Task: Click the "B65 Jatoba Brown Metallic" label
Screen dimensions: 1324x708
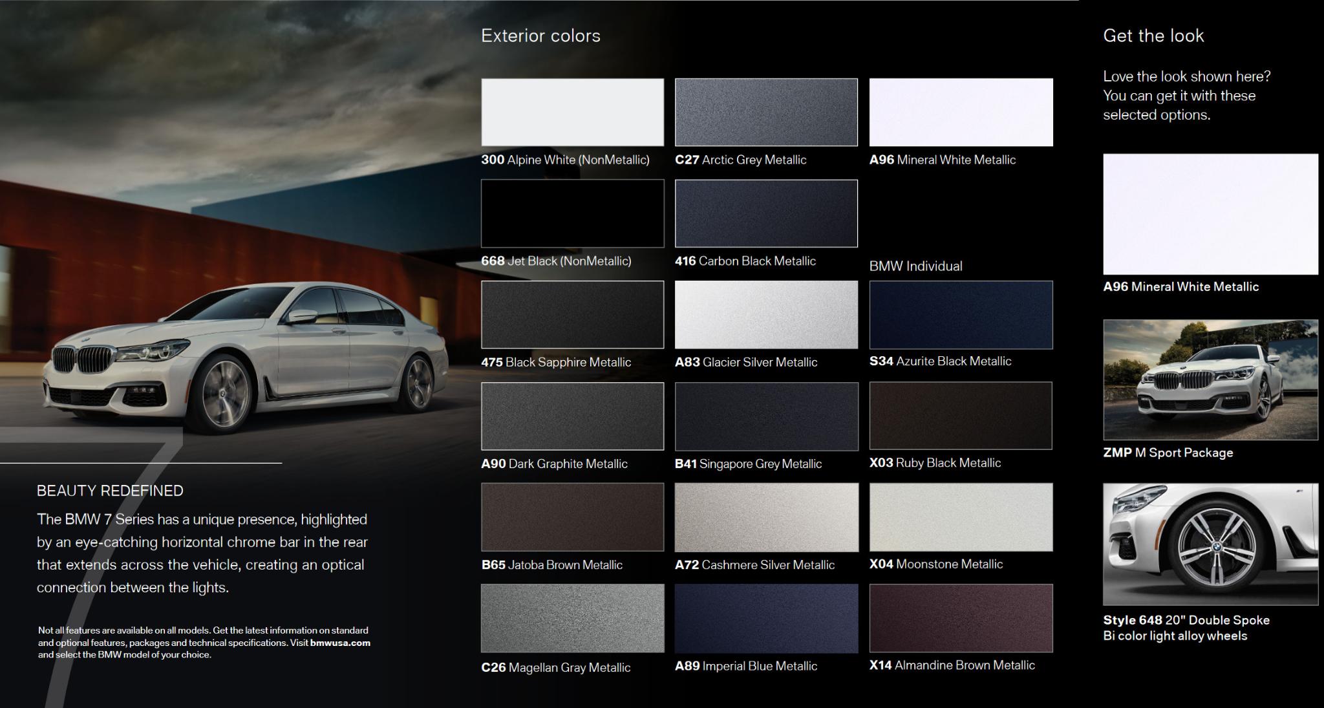Action: (552, 564)
